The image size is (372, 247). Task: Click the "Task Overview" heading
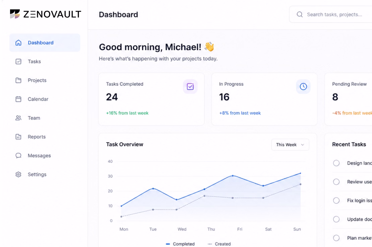tap(125, 145)
